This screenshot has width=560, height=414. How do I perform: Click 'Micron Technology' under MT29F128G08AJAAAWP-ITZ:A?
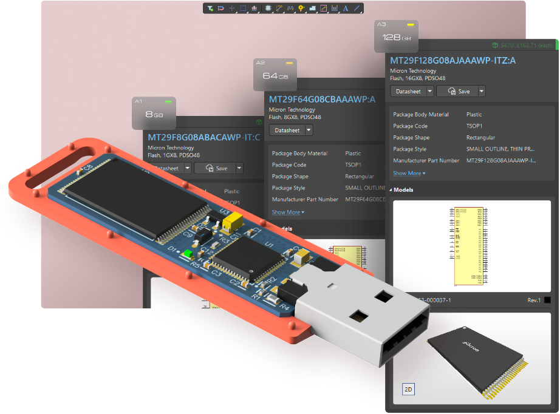coord(413,70)
